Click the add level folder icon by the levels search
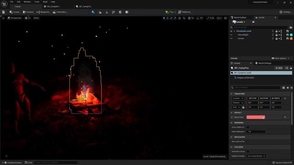This screenshot has height=165, width=294. 291,27
